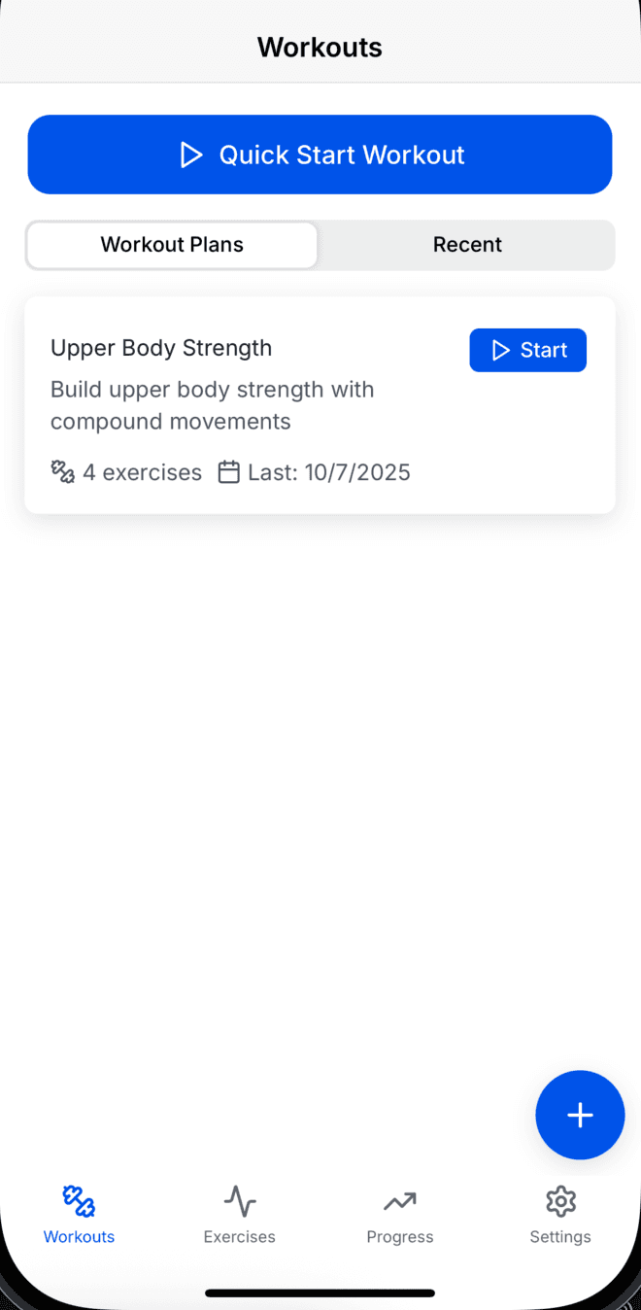Start the Upper Body Strength workout
Viewport: 641px width, 1310px height.
(528, 350)
